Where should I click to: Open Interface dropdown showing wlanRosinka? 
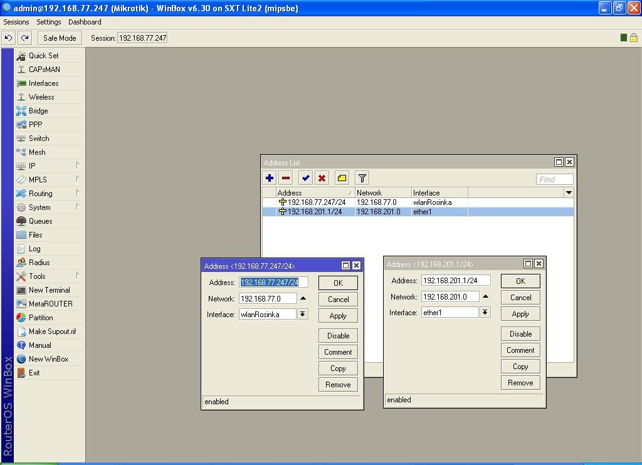(303, 315)
